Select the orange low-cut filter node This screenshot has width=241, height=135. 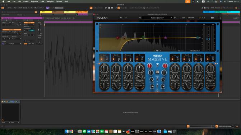click(x=125, y=38)
